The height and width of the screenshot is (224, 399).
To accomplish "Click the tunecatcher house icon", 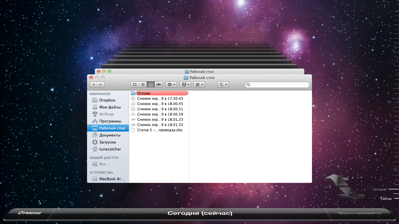I will pos(95,149).
